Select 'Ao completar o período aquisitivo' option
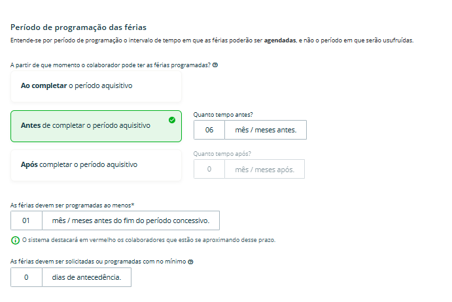 point(96,86)
